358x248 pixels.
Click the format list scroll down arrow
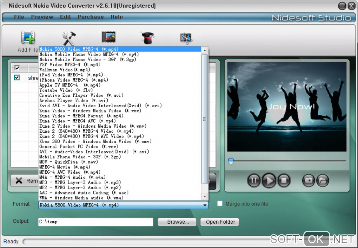pyautogui.click(x=205, y=197)
